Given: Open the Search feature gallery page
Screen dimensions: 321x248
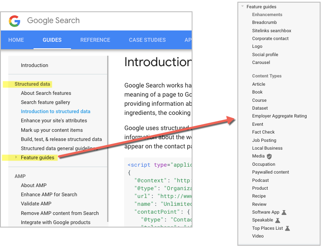Looking at the screenshot, I should click(45, 102).
